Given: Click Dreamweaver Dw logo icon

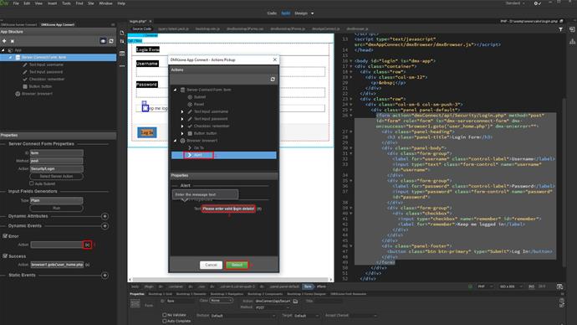Looking at the screenshot, I should 4,3.
